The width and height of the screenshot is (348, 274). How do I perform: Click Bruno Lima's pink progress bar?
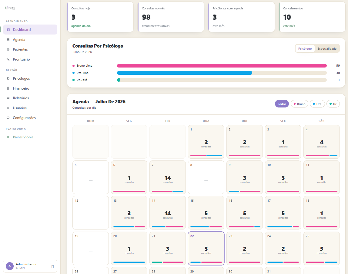pos(222,66)
